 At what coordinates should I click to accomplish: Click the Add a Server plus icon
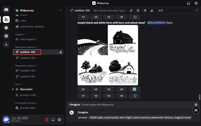point(6,28)
